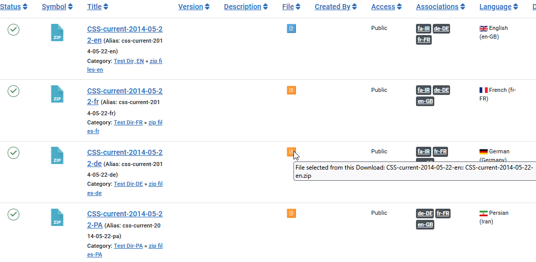
Task: Click en-GB association badge in Persian row
Action: coord(425,224)
